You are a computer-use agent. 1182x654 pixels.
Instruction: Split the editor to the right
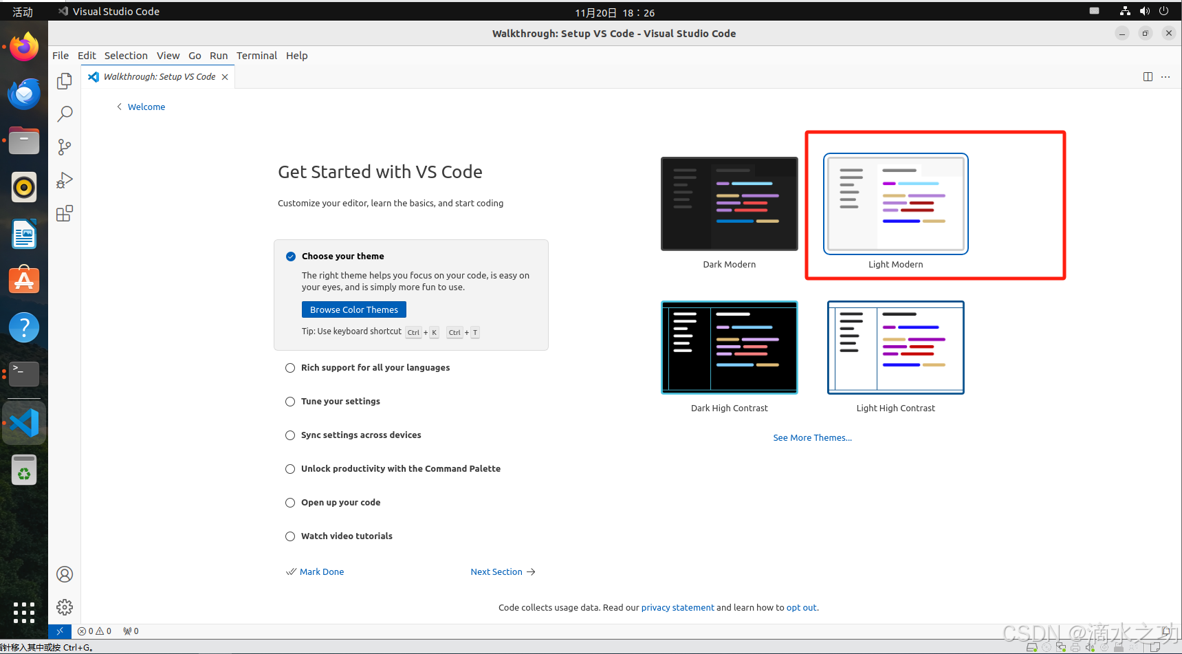point(1148,77)
